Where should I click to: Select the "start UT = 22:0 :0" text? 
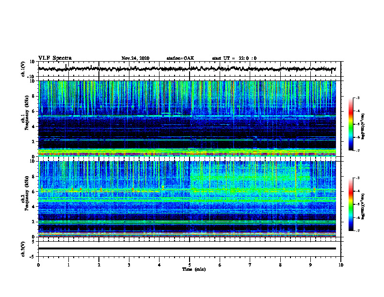234,58
